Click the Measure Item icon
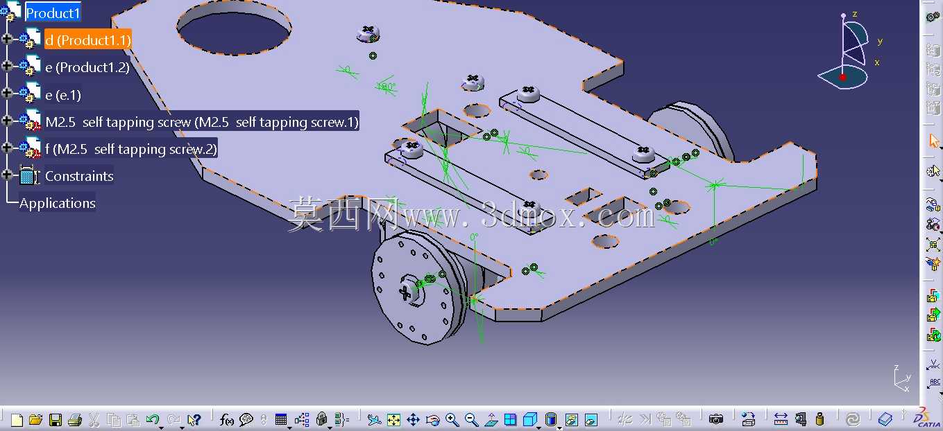 [801, 419]
